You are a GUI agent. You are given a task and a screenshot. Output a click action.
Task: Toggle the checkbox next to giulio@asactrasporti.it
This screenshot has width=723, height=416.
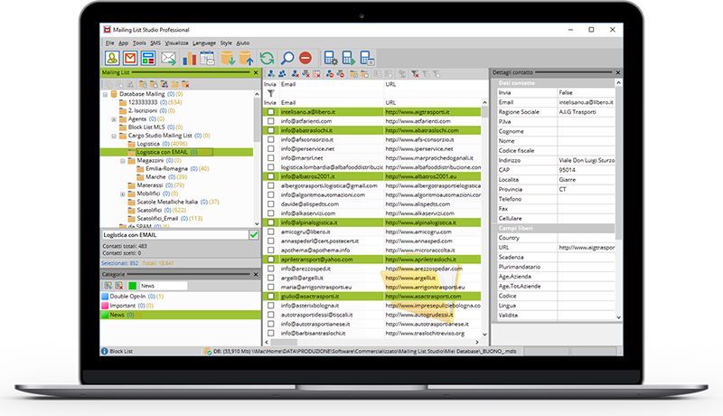pos(270,296)
